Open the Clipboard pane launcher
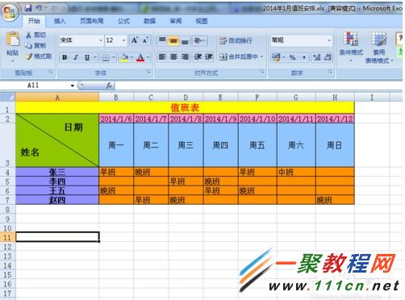Screen dimensions: 405x300 pyautogui.click(x=51, y=72)
